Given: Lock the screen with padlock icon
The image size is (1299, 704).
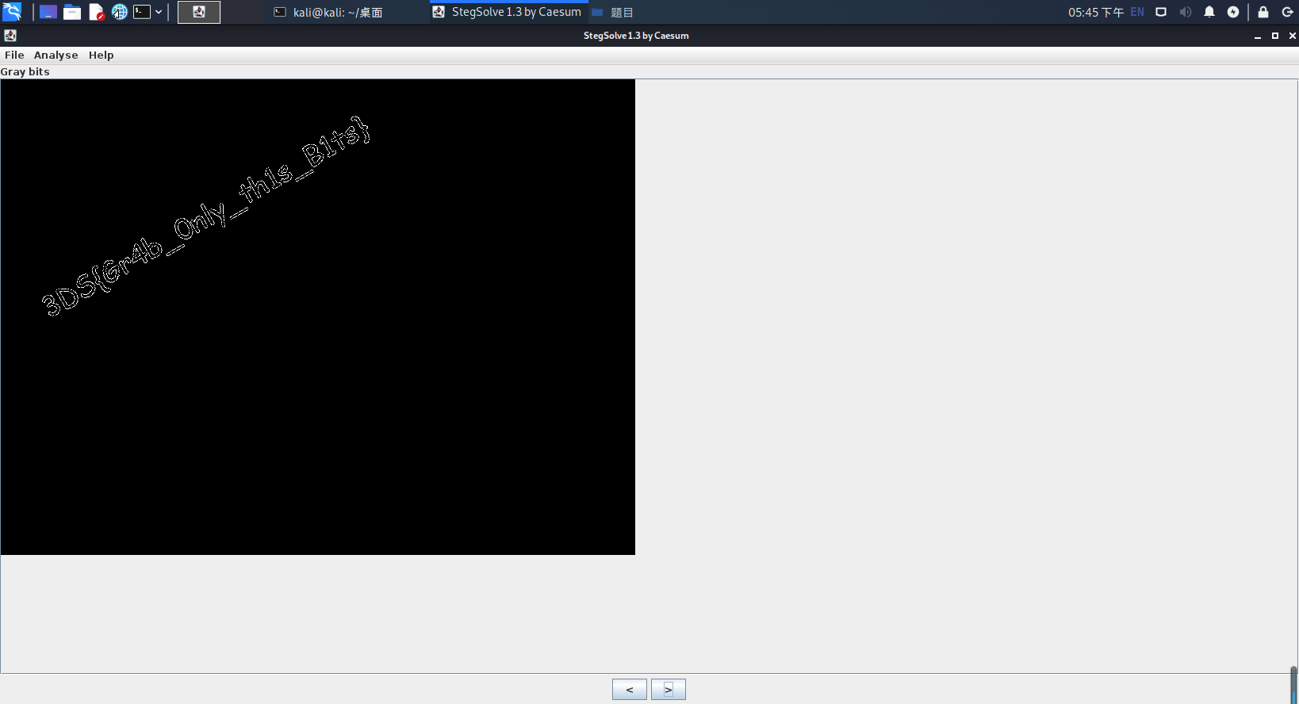Looking at the screenshot, I should 1263,12.
